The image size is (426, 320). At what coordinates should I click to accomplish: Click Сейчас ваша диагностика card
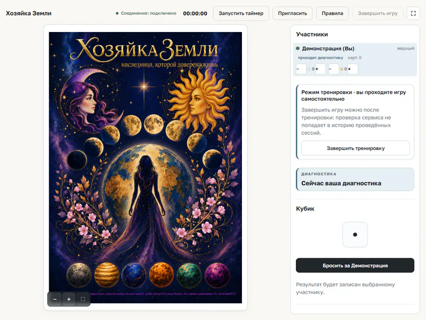(355, 180)
